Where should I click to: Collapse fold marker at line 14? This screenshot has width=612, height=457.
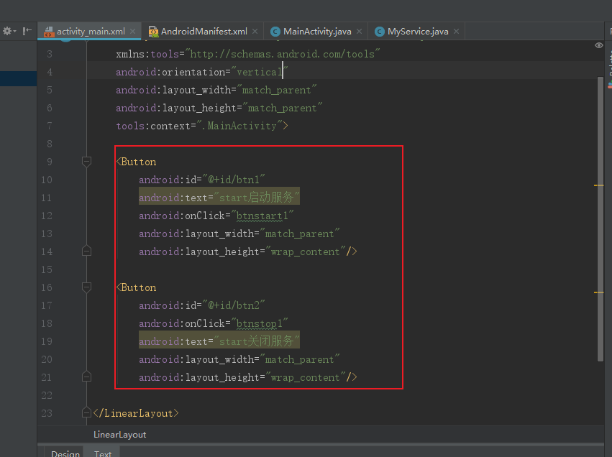click(x=86, y=251)
